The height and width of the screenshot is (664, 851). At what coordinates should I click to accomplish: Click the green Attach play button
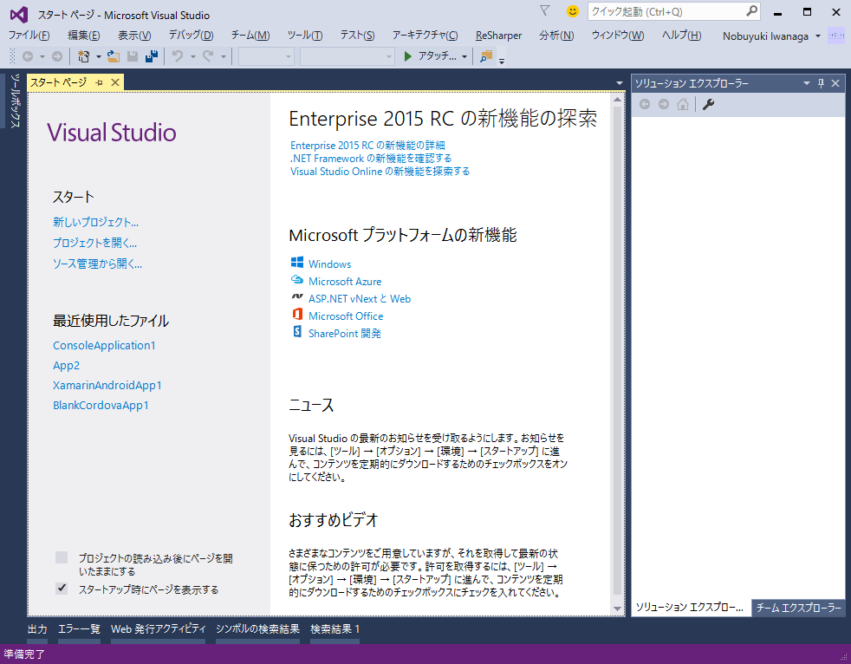coord(408,56)
